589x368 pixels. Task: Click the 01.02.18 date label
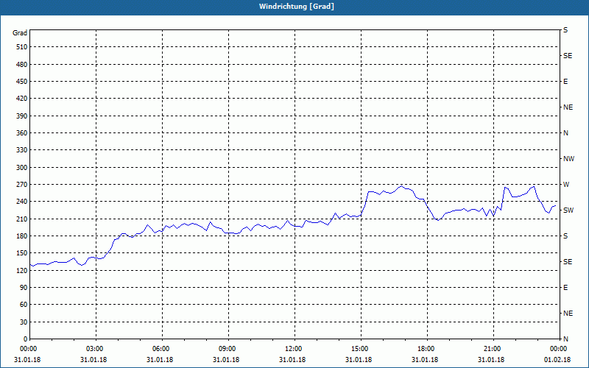point(557,360)
